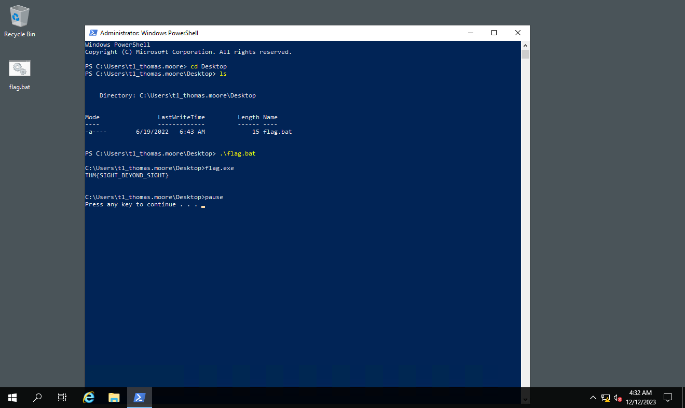Screen dimensions: 685x408
Task: Open File Explorer from the taskbar
Action: (x=114, y=398)
